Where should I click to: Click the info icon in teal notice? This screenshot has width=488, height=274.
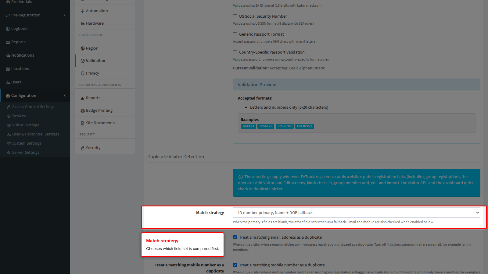241,177
